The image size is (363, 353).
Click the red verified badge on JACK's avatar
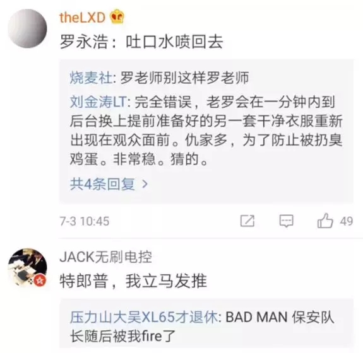[x=40, y=281]
